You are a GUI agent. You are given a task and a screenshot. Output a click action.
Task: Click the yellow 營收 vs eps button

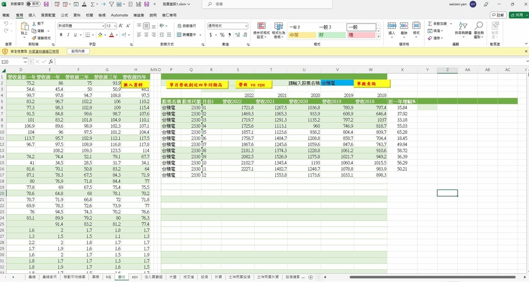tap(253, 85)
